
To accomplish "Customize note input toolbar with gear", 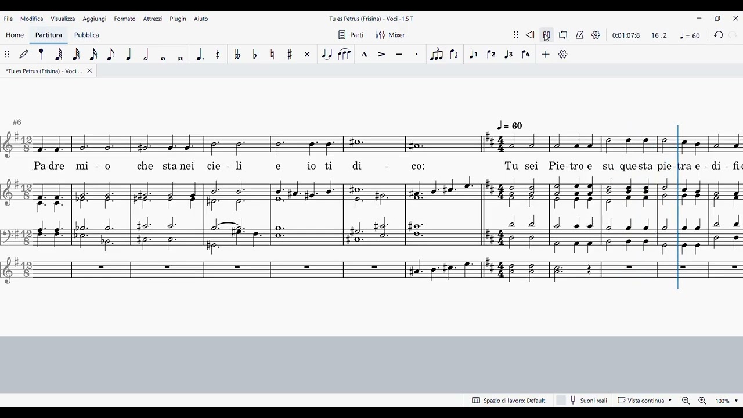I will point(562,54).
